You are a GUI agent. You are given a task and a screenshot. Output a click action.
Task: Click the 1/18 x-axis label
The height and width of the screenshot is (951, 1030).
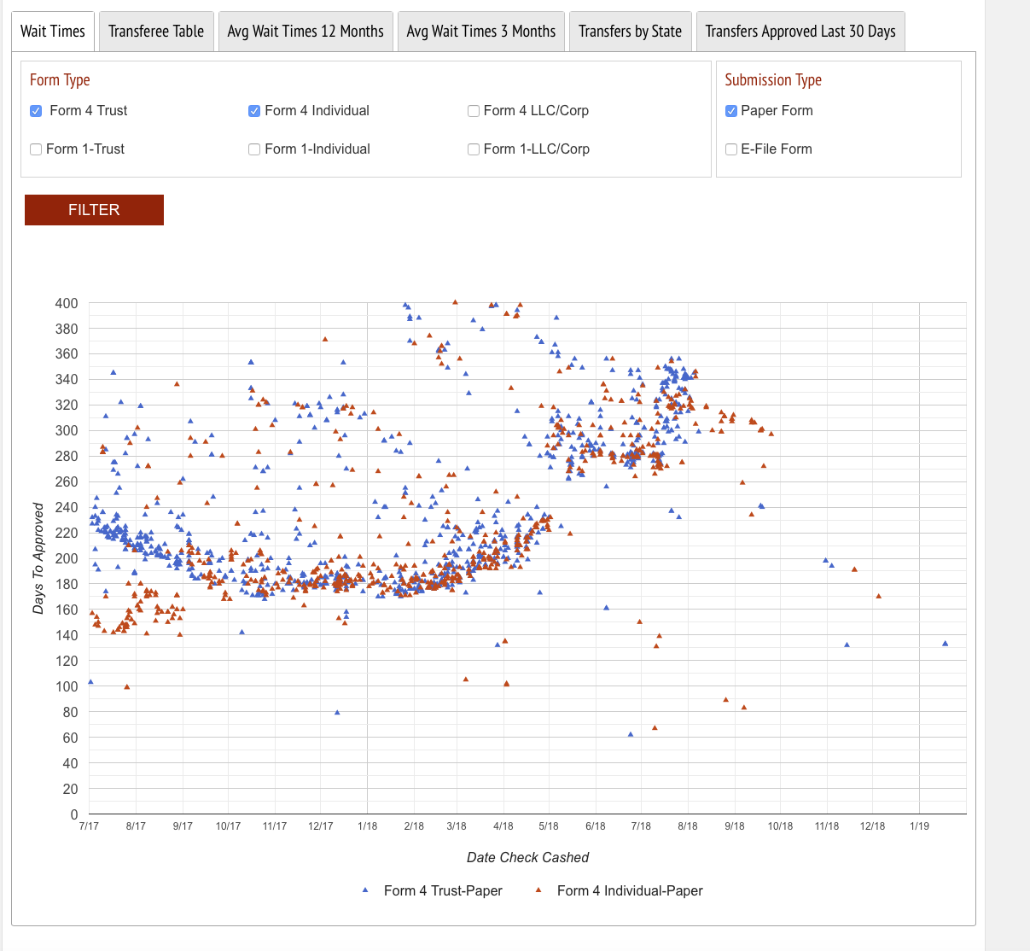click(x=367, y=826)
